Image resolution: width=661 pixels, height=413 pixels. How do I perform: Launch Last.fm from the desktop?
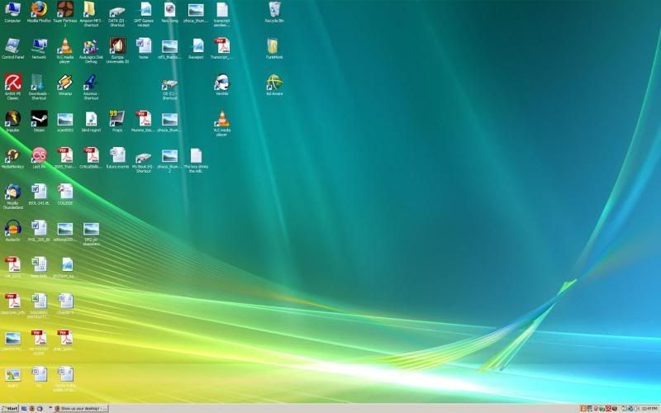(x=39, y=158)
